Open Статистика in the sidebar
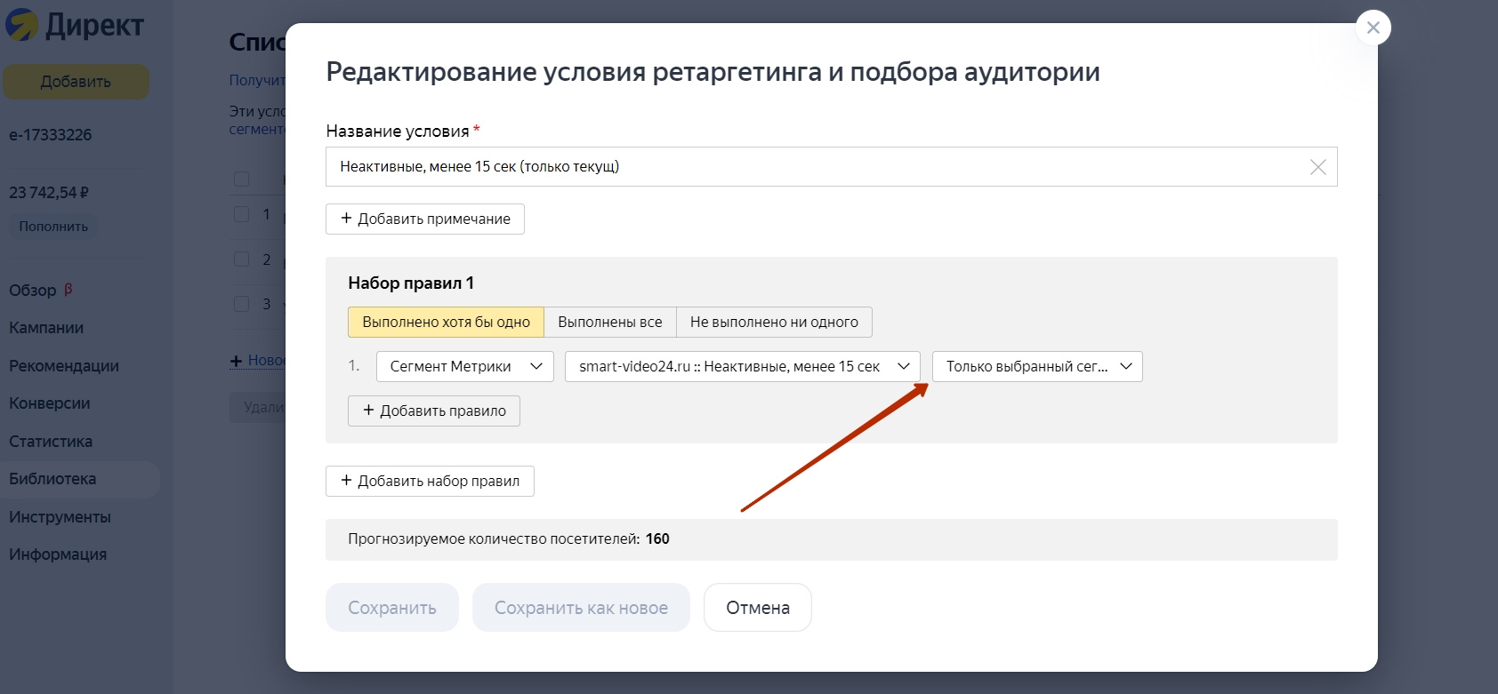Image resolution: width=1498 pixels, height=694 pixels. click(51, 442)
